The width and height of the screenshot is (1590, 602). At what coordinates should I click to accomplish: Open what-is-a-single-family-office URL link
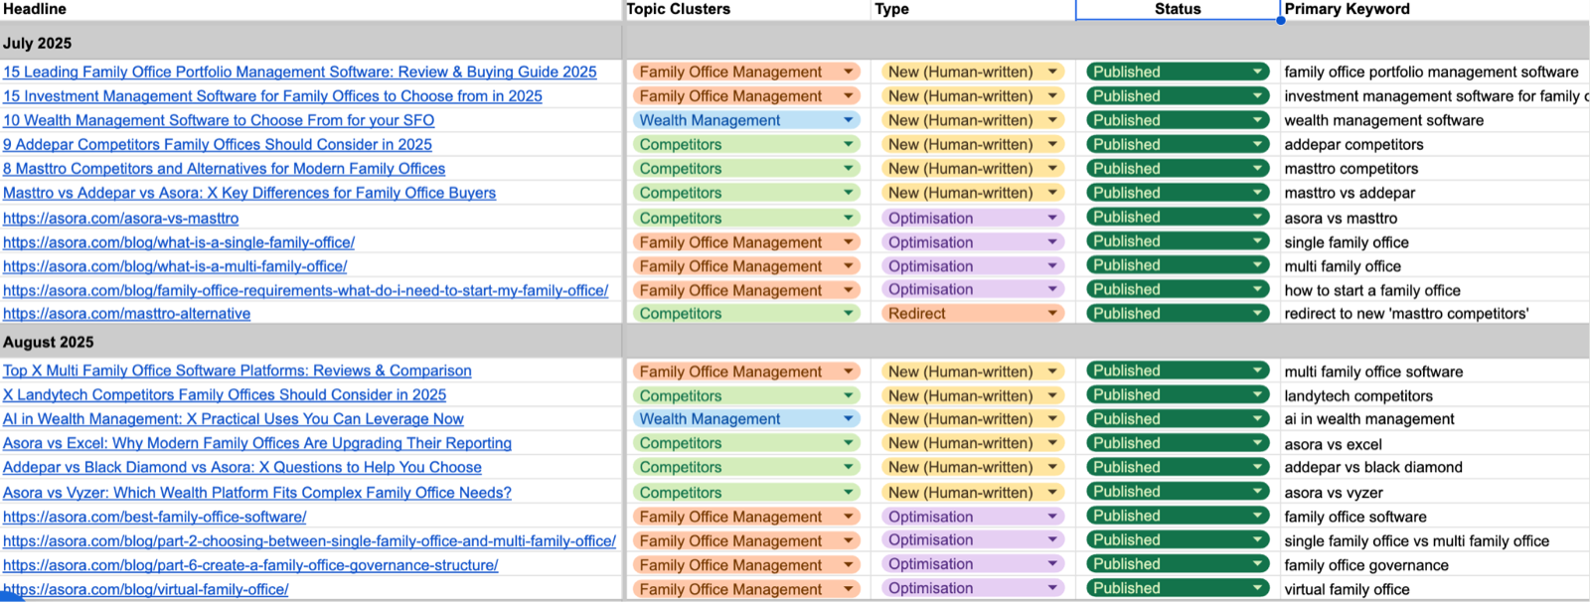pos(179,242)
